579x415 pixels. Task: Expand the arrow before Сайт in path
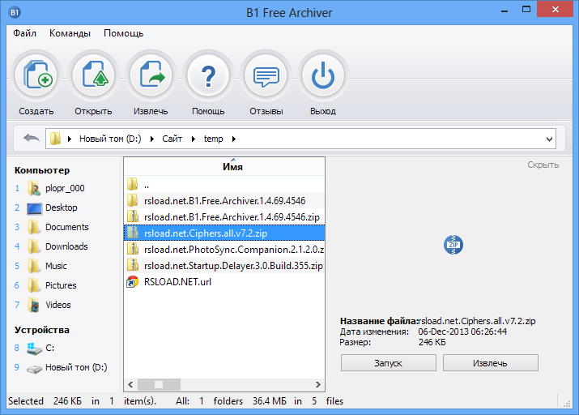point(152,139)
